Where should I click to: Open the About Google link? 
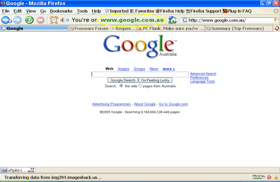[x=144, y=104]
